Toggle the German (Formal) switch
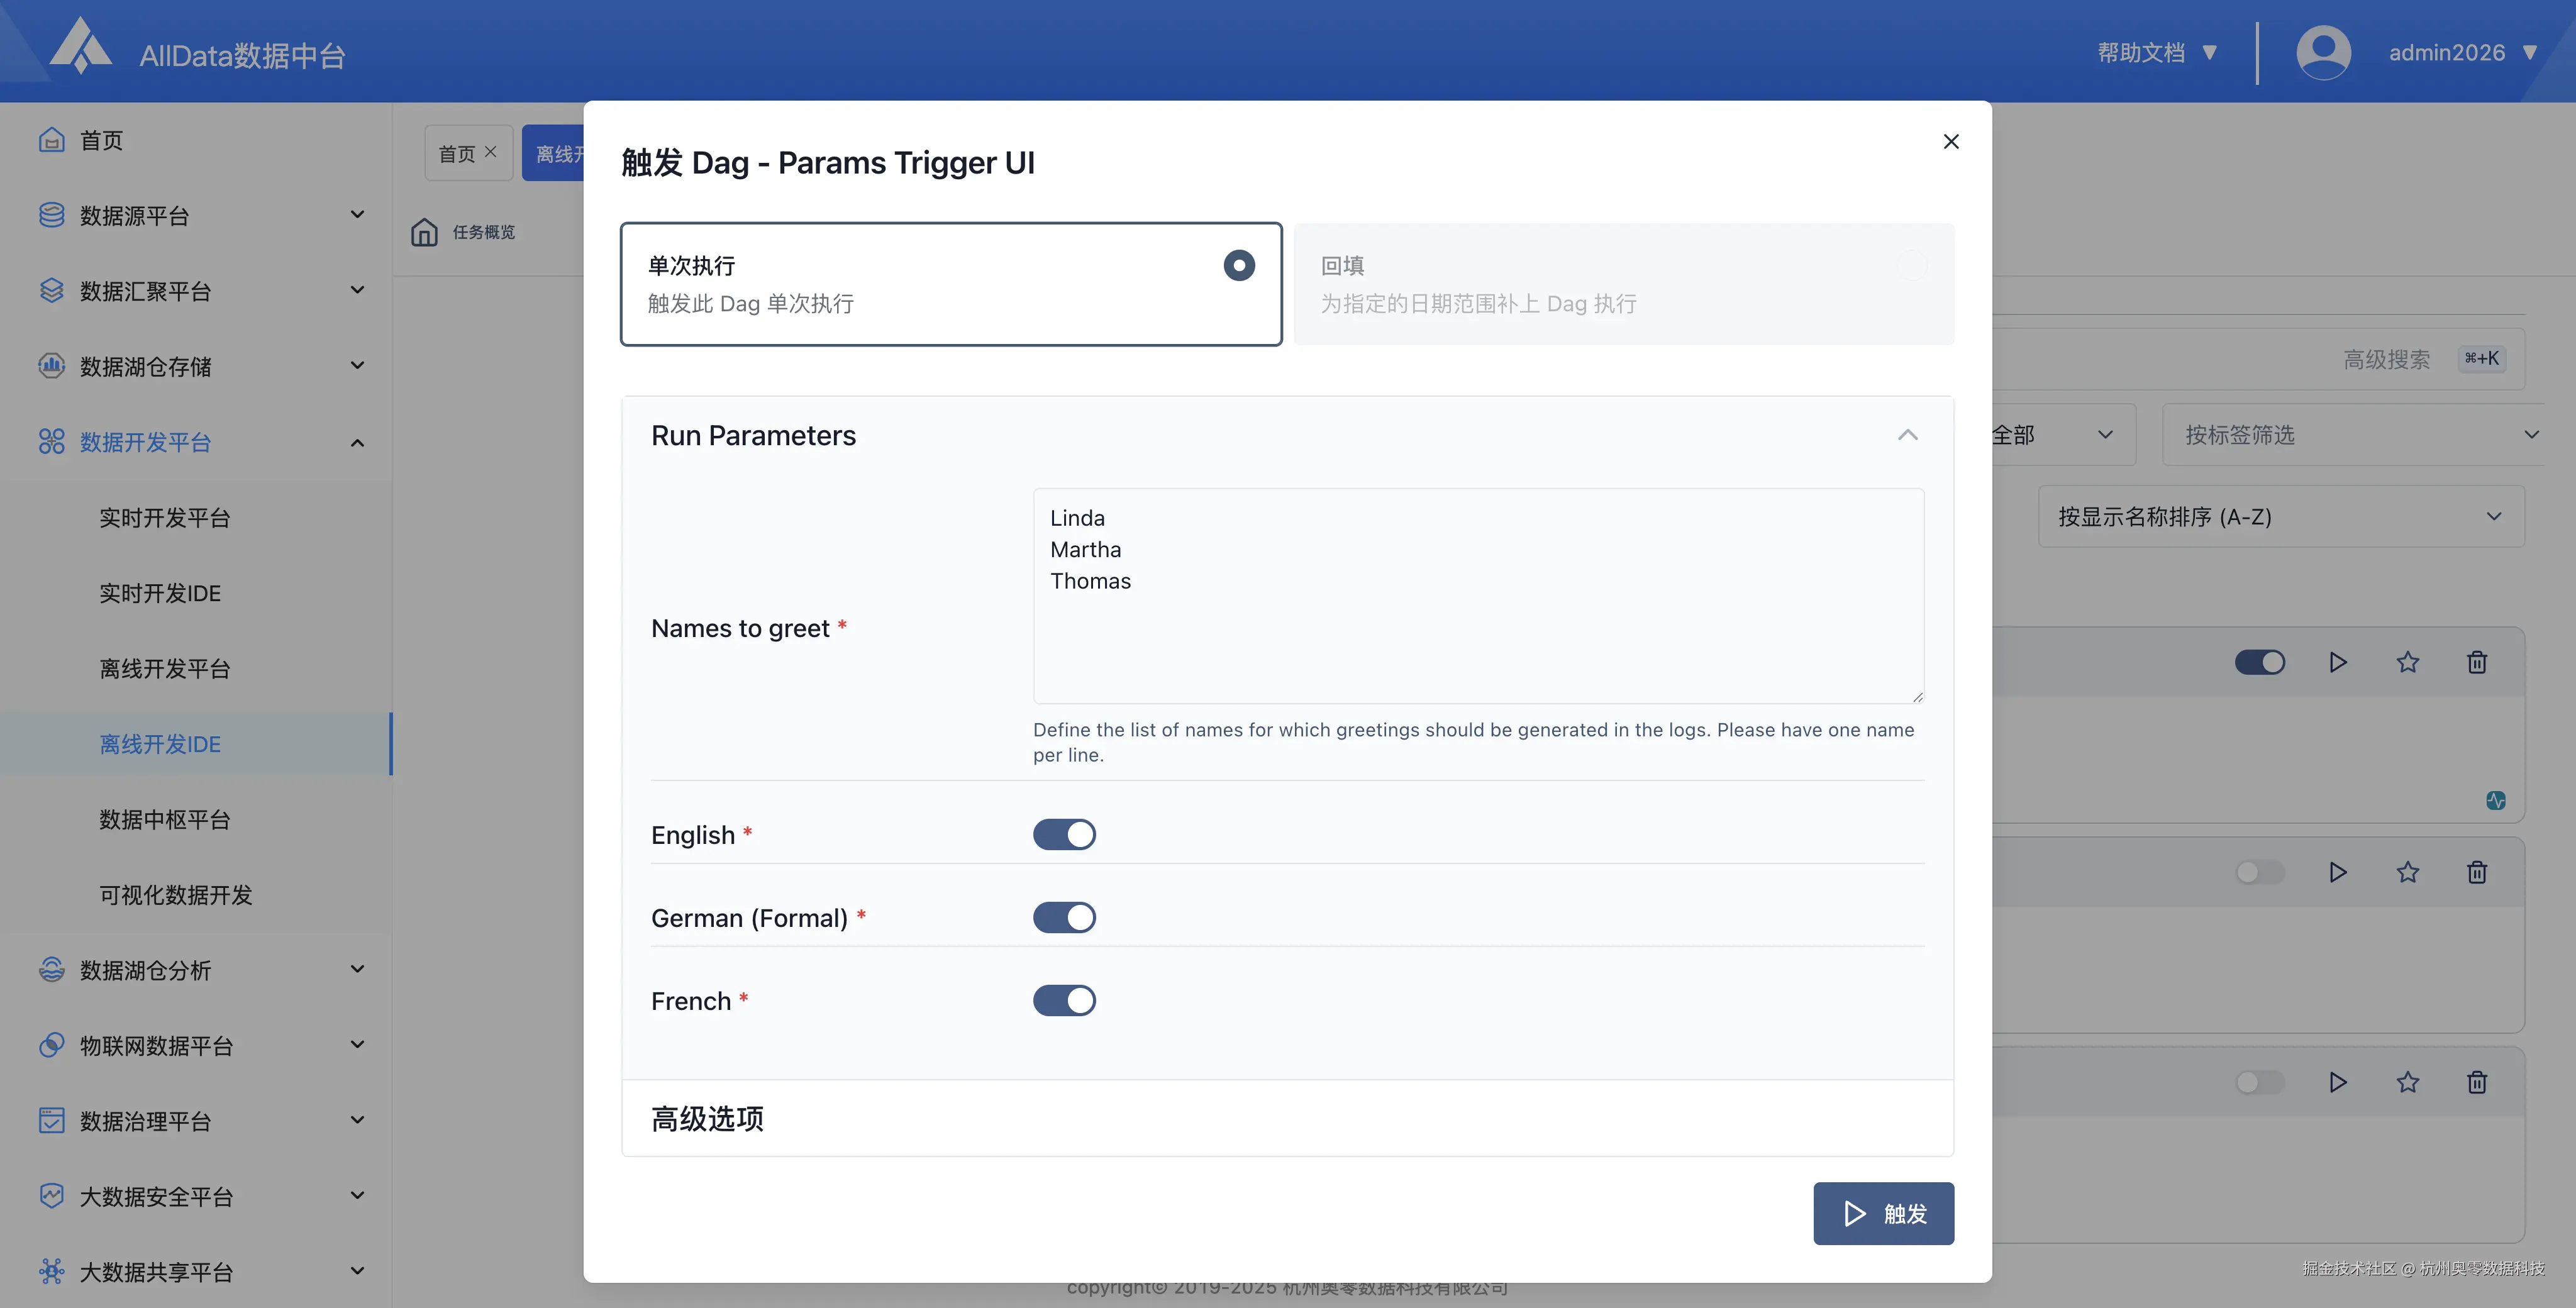2576x1308 pixels. coord(1064,918)
